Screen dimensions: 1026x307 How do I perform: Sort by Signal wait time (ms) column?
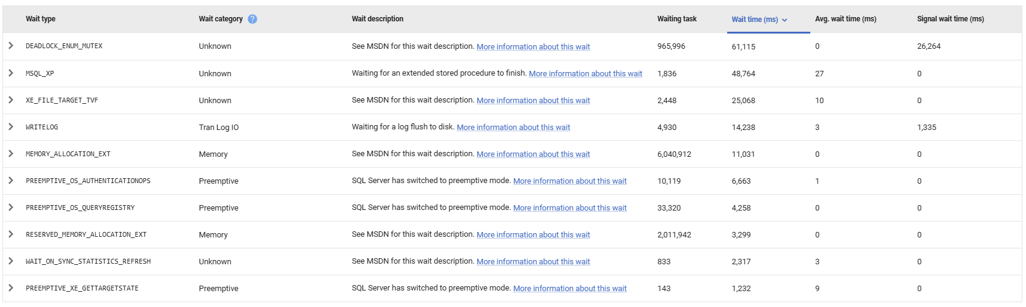(950, 19)
